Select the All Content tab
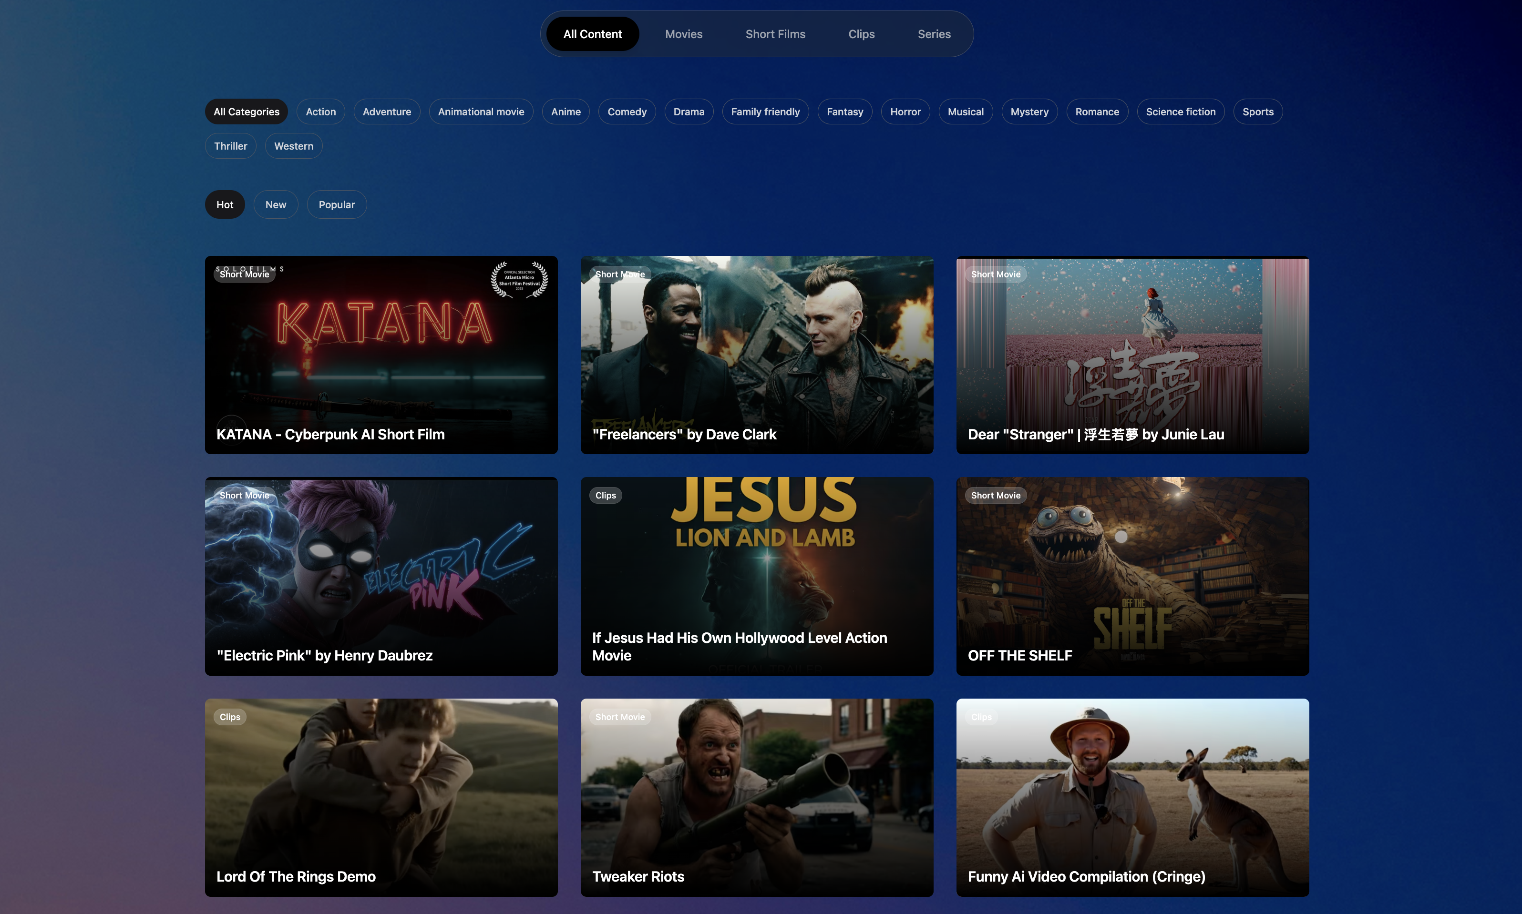The height and width of the screenshot is (914, 1522). pos(592,34)
